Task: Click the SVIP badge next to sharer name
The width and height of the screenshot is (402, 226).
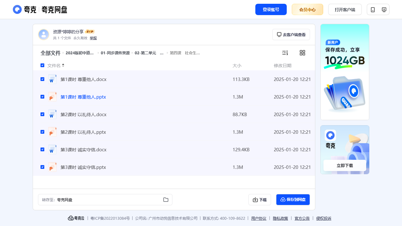Action: [x=90, y=32]
